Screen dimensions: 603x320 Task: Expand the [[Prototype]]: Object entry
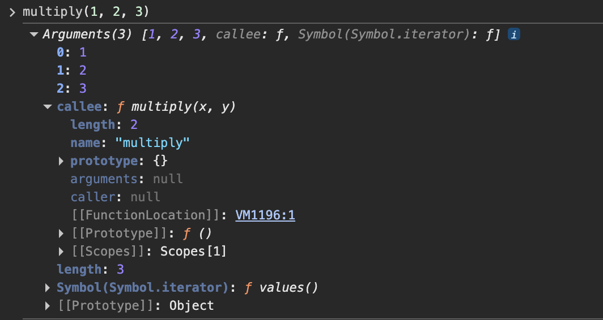pyautogui.click(x=47, y=305)
